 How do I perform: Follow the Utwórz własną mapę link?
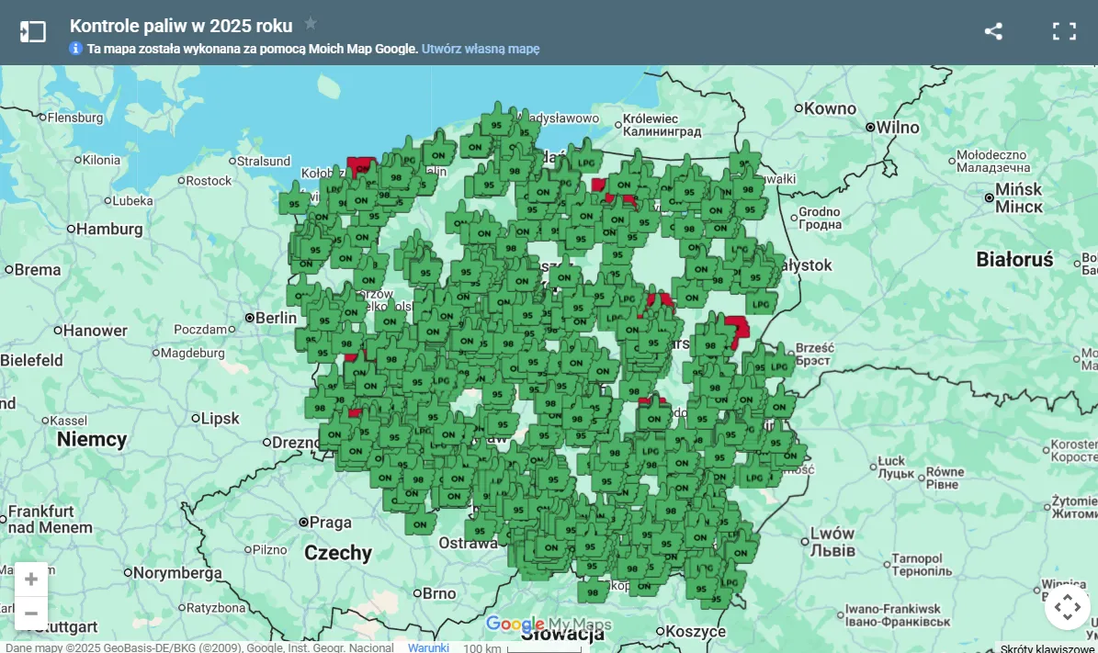click(481, 49)
